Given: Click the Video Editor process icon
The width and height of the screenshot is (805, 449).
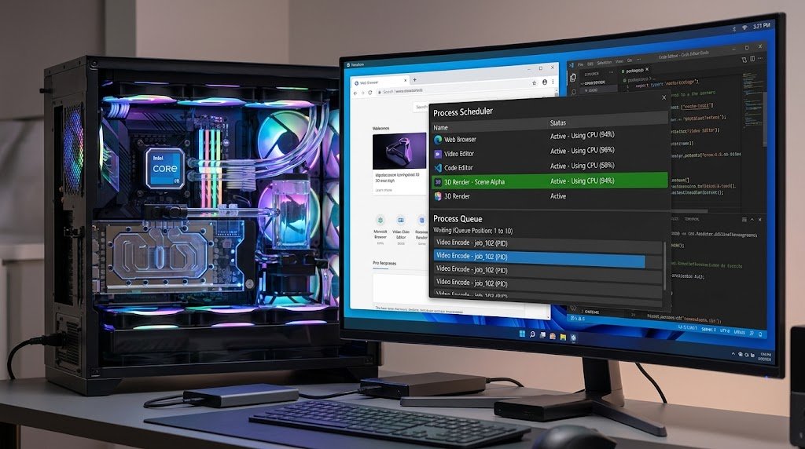Looking at the screenshot, I should [438, 154].
